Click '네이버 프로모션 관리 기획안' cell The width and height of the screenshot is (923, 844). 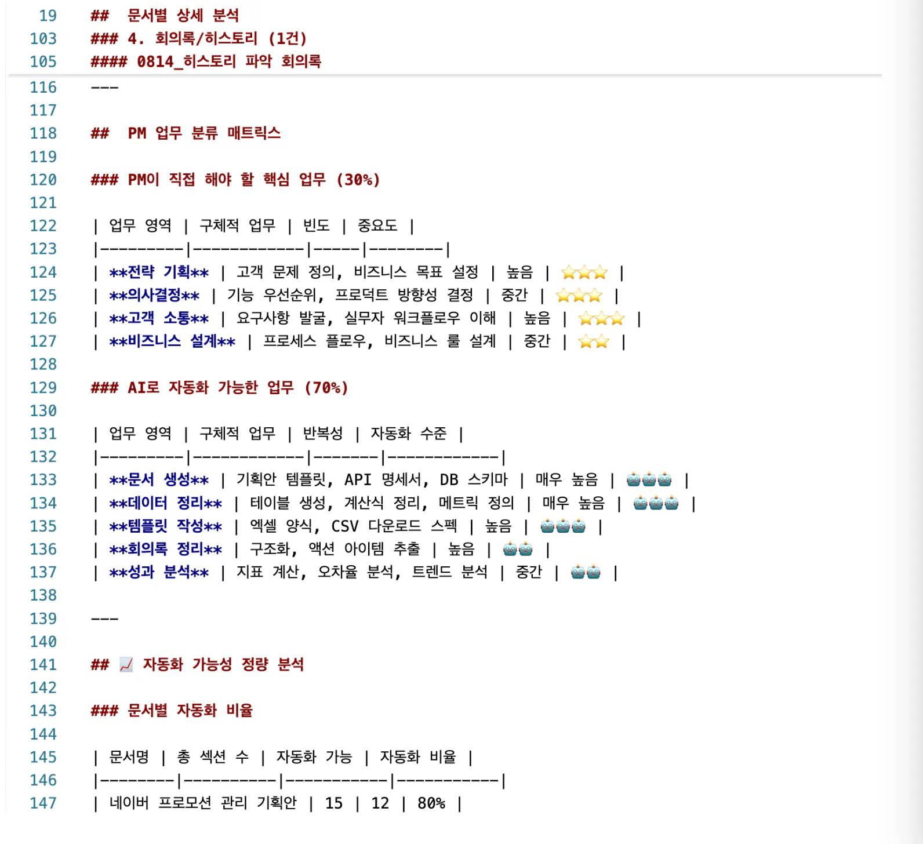203,803
